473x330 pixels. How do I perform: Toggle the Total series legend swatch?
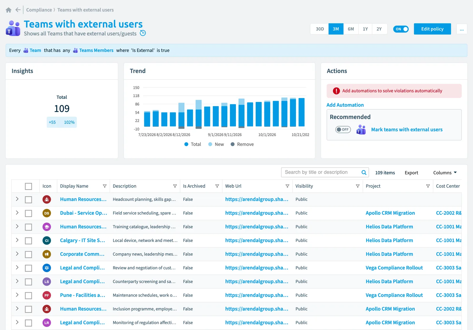(186, 144)
